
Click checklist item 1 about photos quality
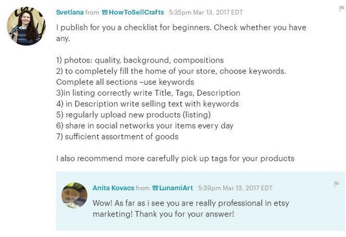tap(140, 60)
